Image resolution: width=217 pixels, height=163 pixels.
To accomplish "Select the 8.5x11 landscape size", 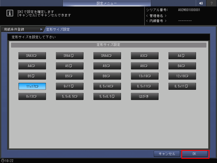I will [x=145, y=86].
